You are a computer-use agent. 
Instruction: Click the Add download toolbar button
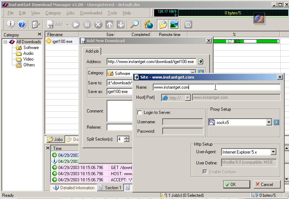tap(55, 25)
